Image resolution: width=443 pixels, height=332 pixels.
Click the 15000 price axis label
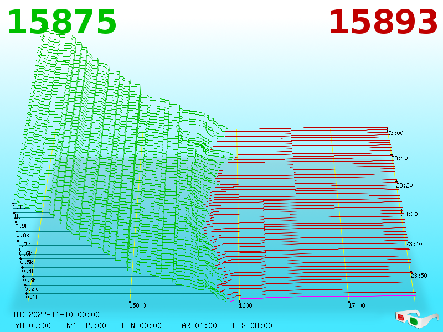(x=137, y=305)
